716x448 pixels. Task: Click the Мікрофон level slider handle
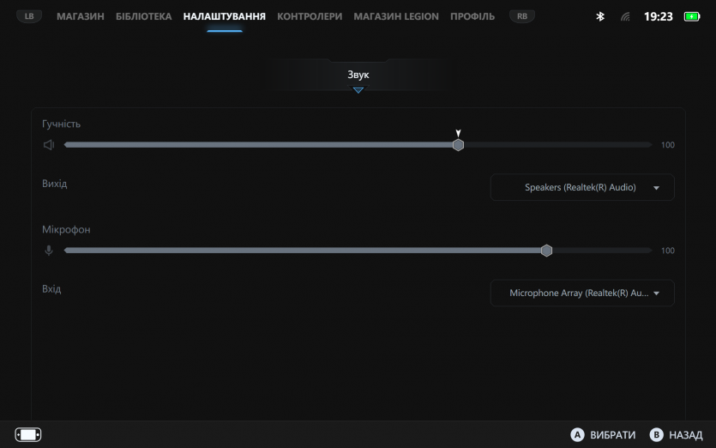tap(546, 251)
